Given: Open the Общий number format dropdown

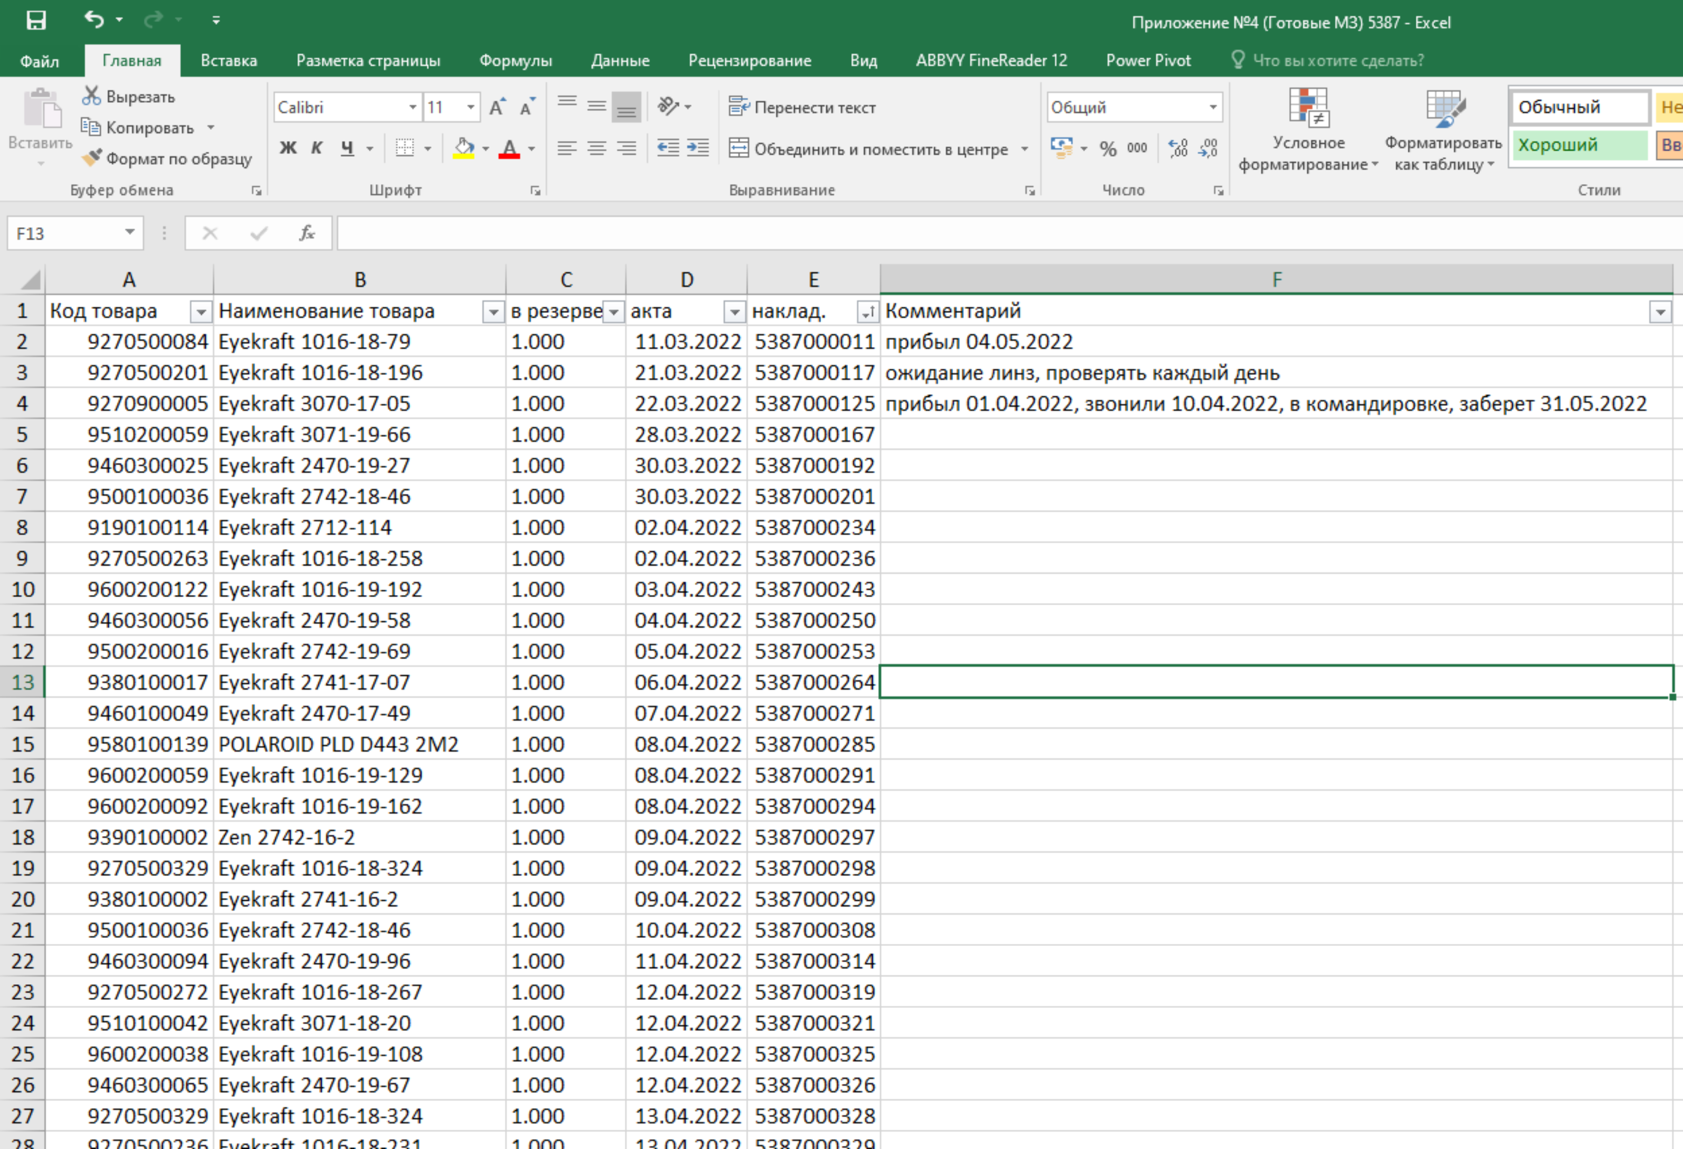Looking at the screenshot, I should coord(1213,107).
